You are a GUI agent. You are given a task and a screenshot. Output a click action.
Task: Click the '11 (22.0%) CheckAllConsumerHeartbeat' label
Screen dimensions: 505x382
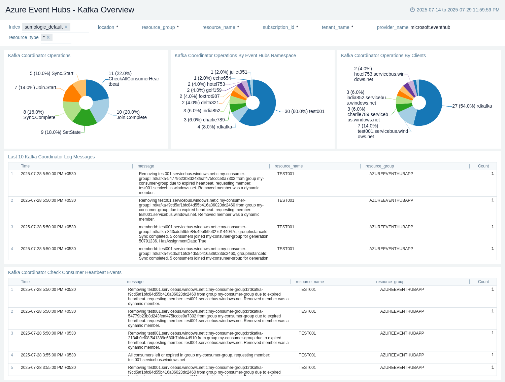(134, 79)
